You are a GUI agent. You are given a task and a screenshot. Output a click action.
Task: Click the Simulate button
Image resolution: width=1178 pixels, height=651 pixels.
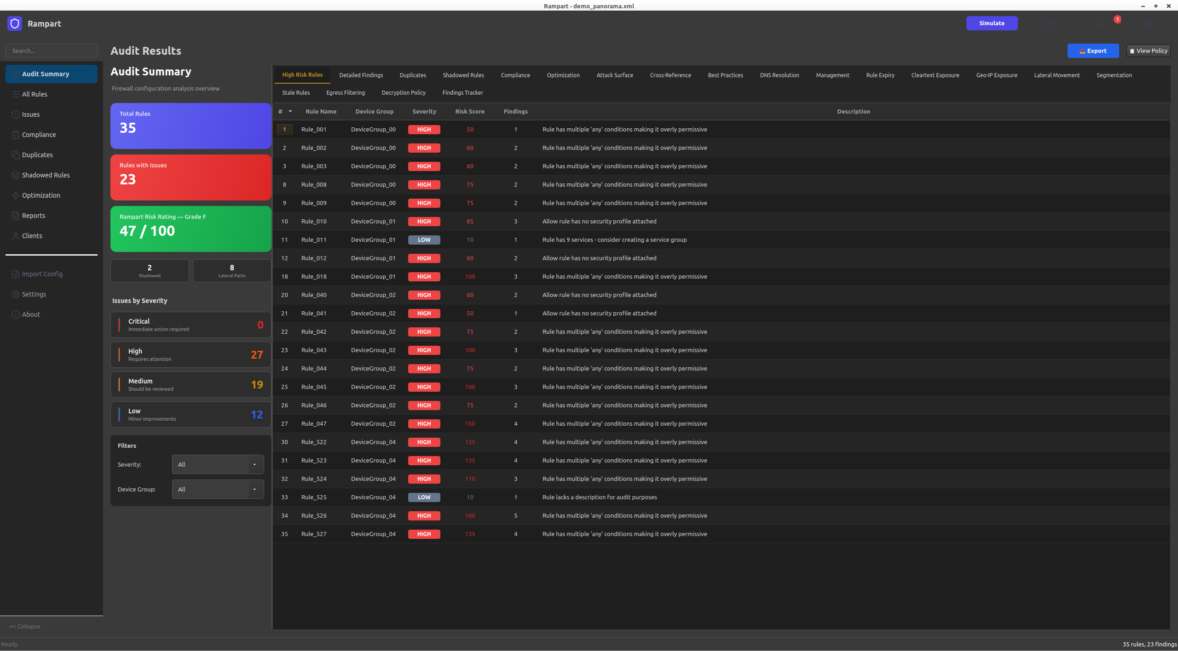click(x=992, y=23)
